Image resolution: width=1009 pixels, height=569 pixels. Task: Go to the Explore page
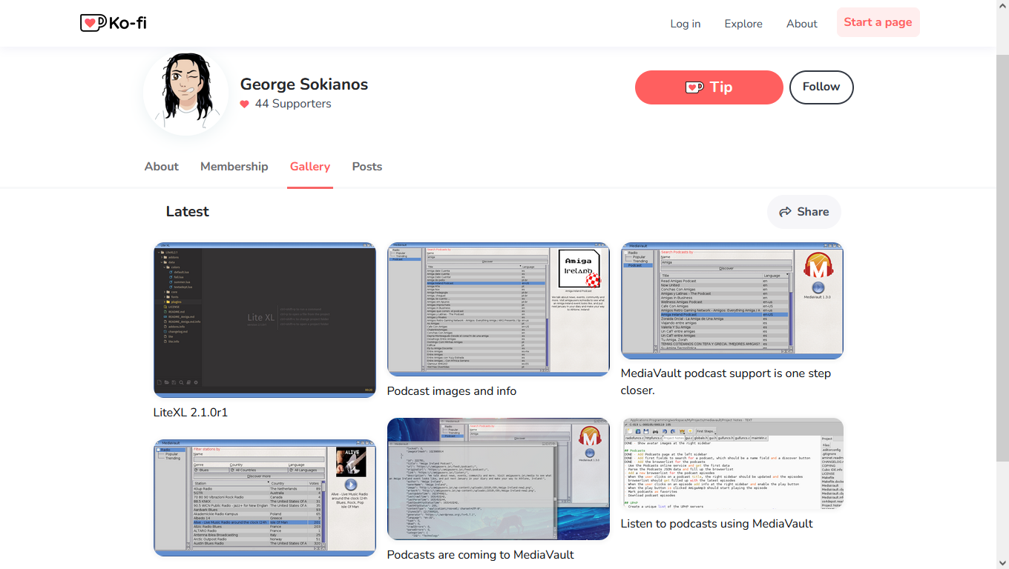[743, 24]
